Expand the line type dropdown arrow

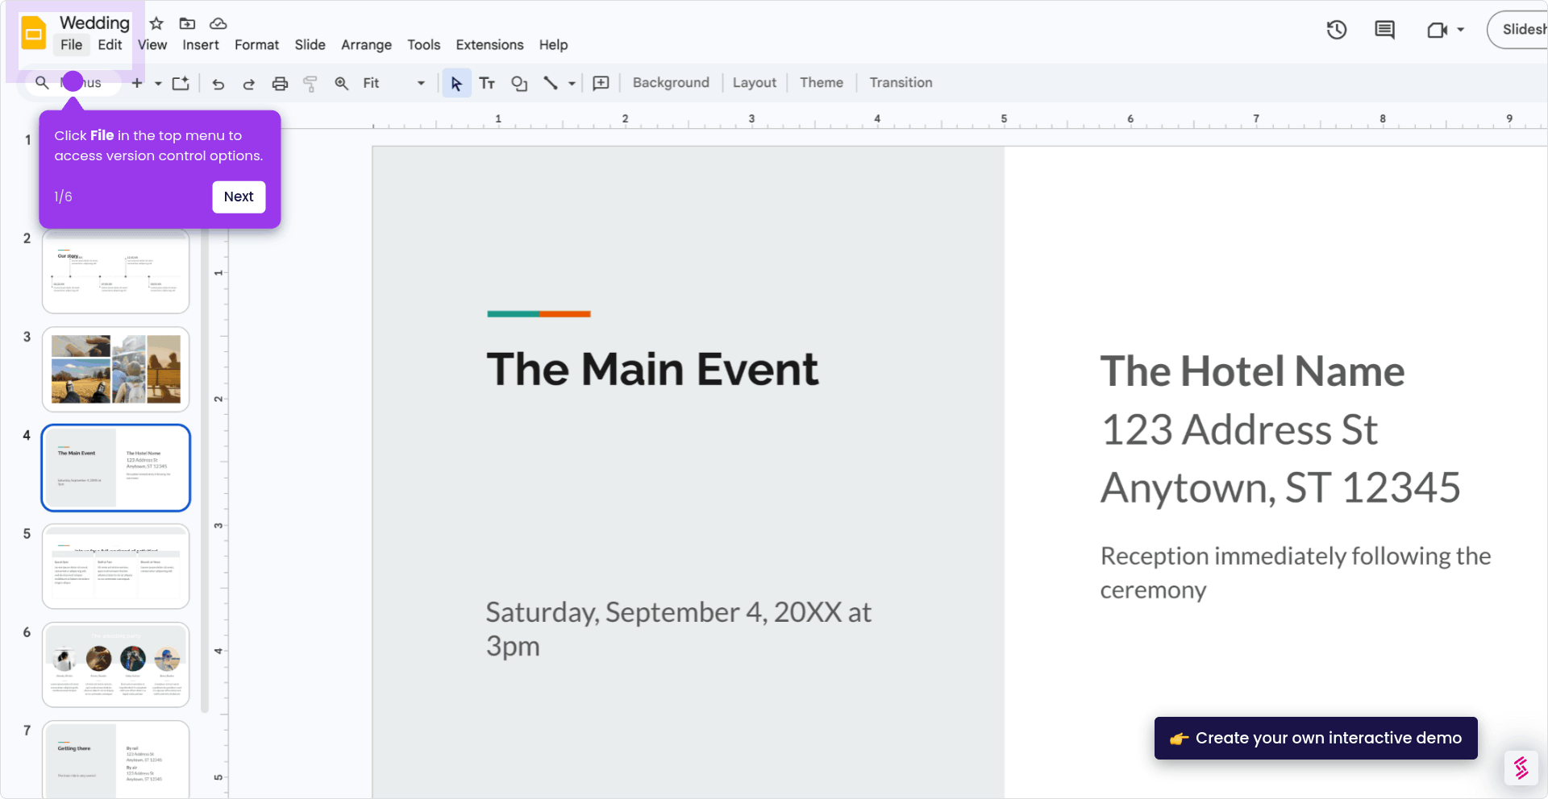(x=572, y=83)
